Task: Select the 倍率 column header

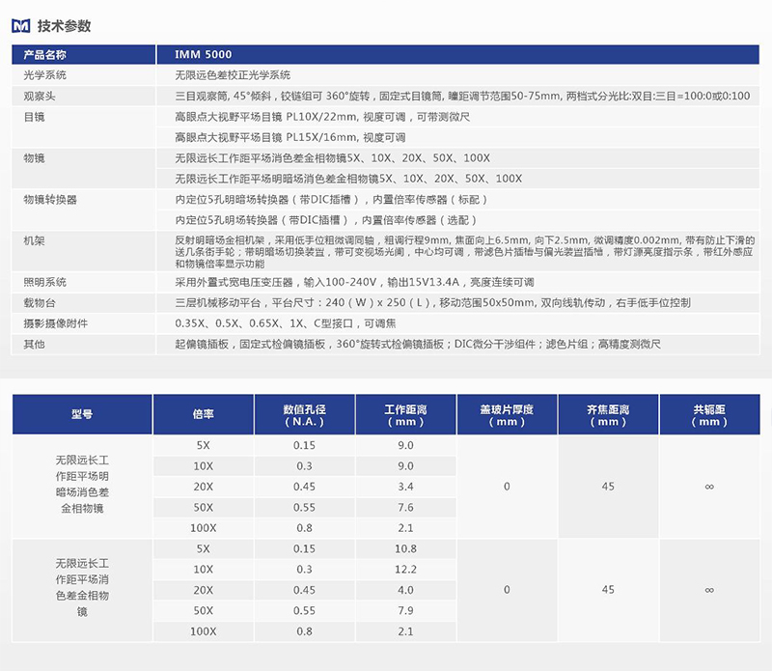Action: [203, 414]
